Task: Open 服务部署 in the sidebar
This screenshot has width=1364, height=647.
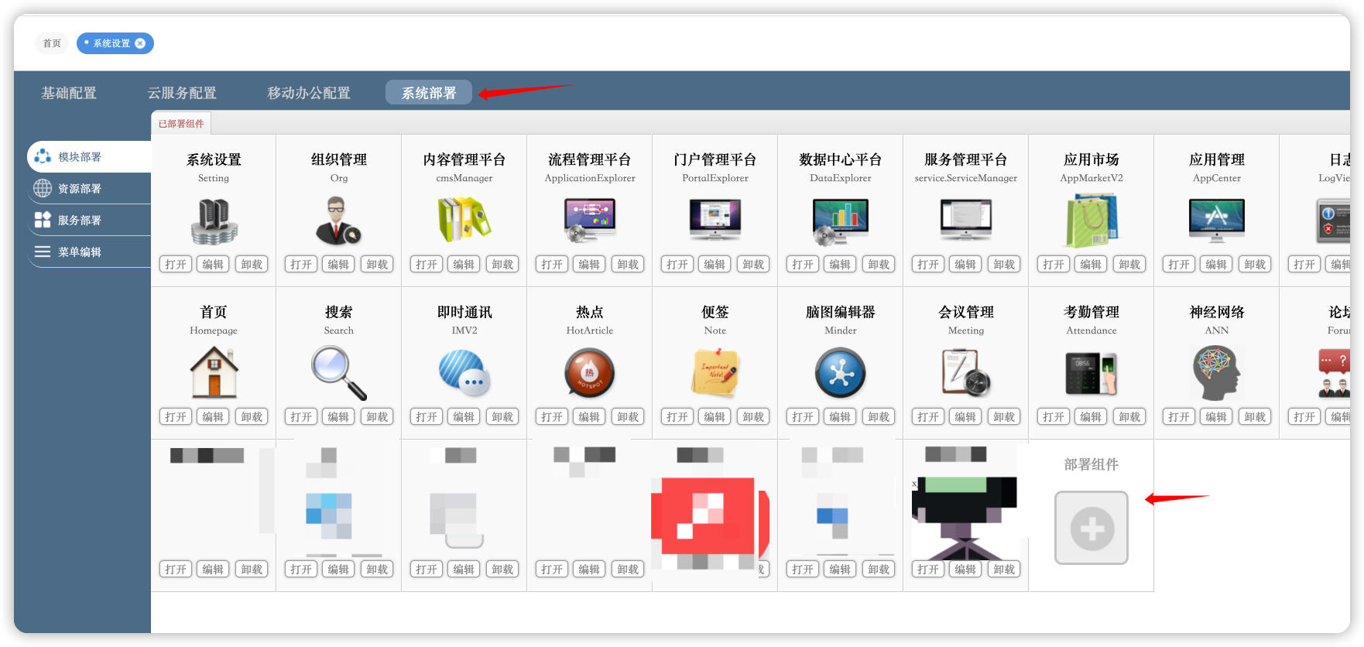Action: [x=79, y=221]
